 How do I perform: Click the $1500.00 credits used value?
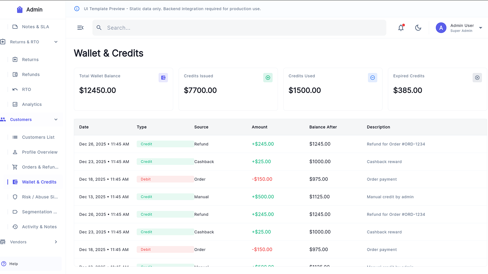pos(305,90)
